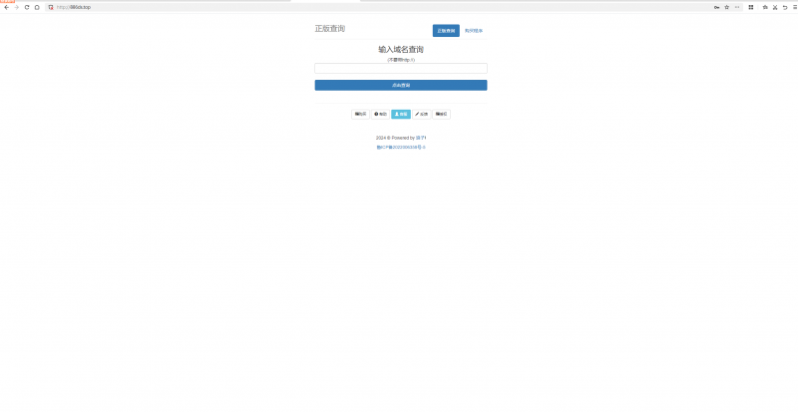798x412 pixels.
Task: Open the ICP registration number link
Action: tap(401, 148)
